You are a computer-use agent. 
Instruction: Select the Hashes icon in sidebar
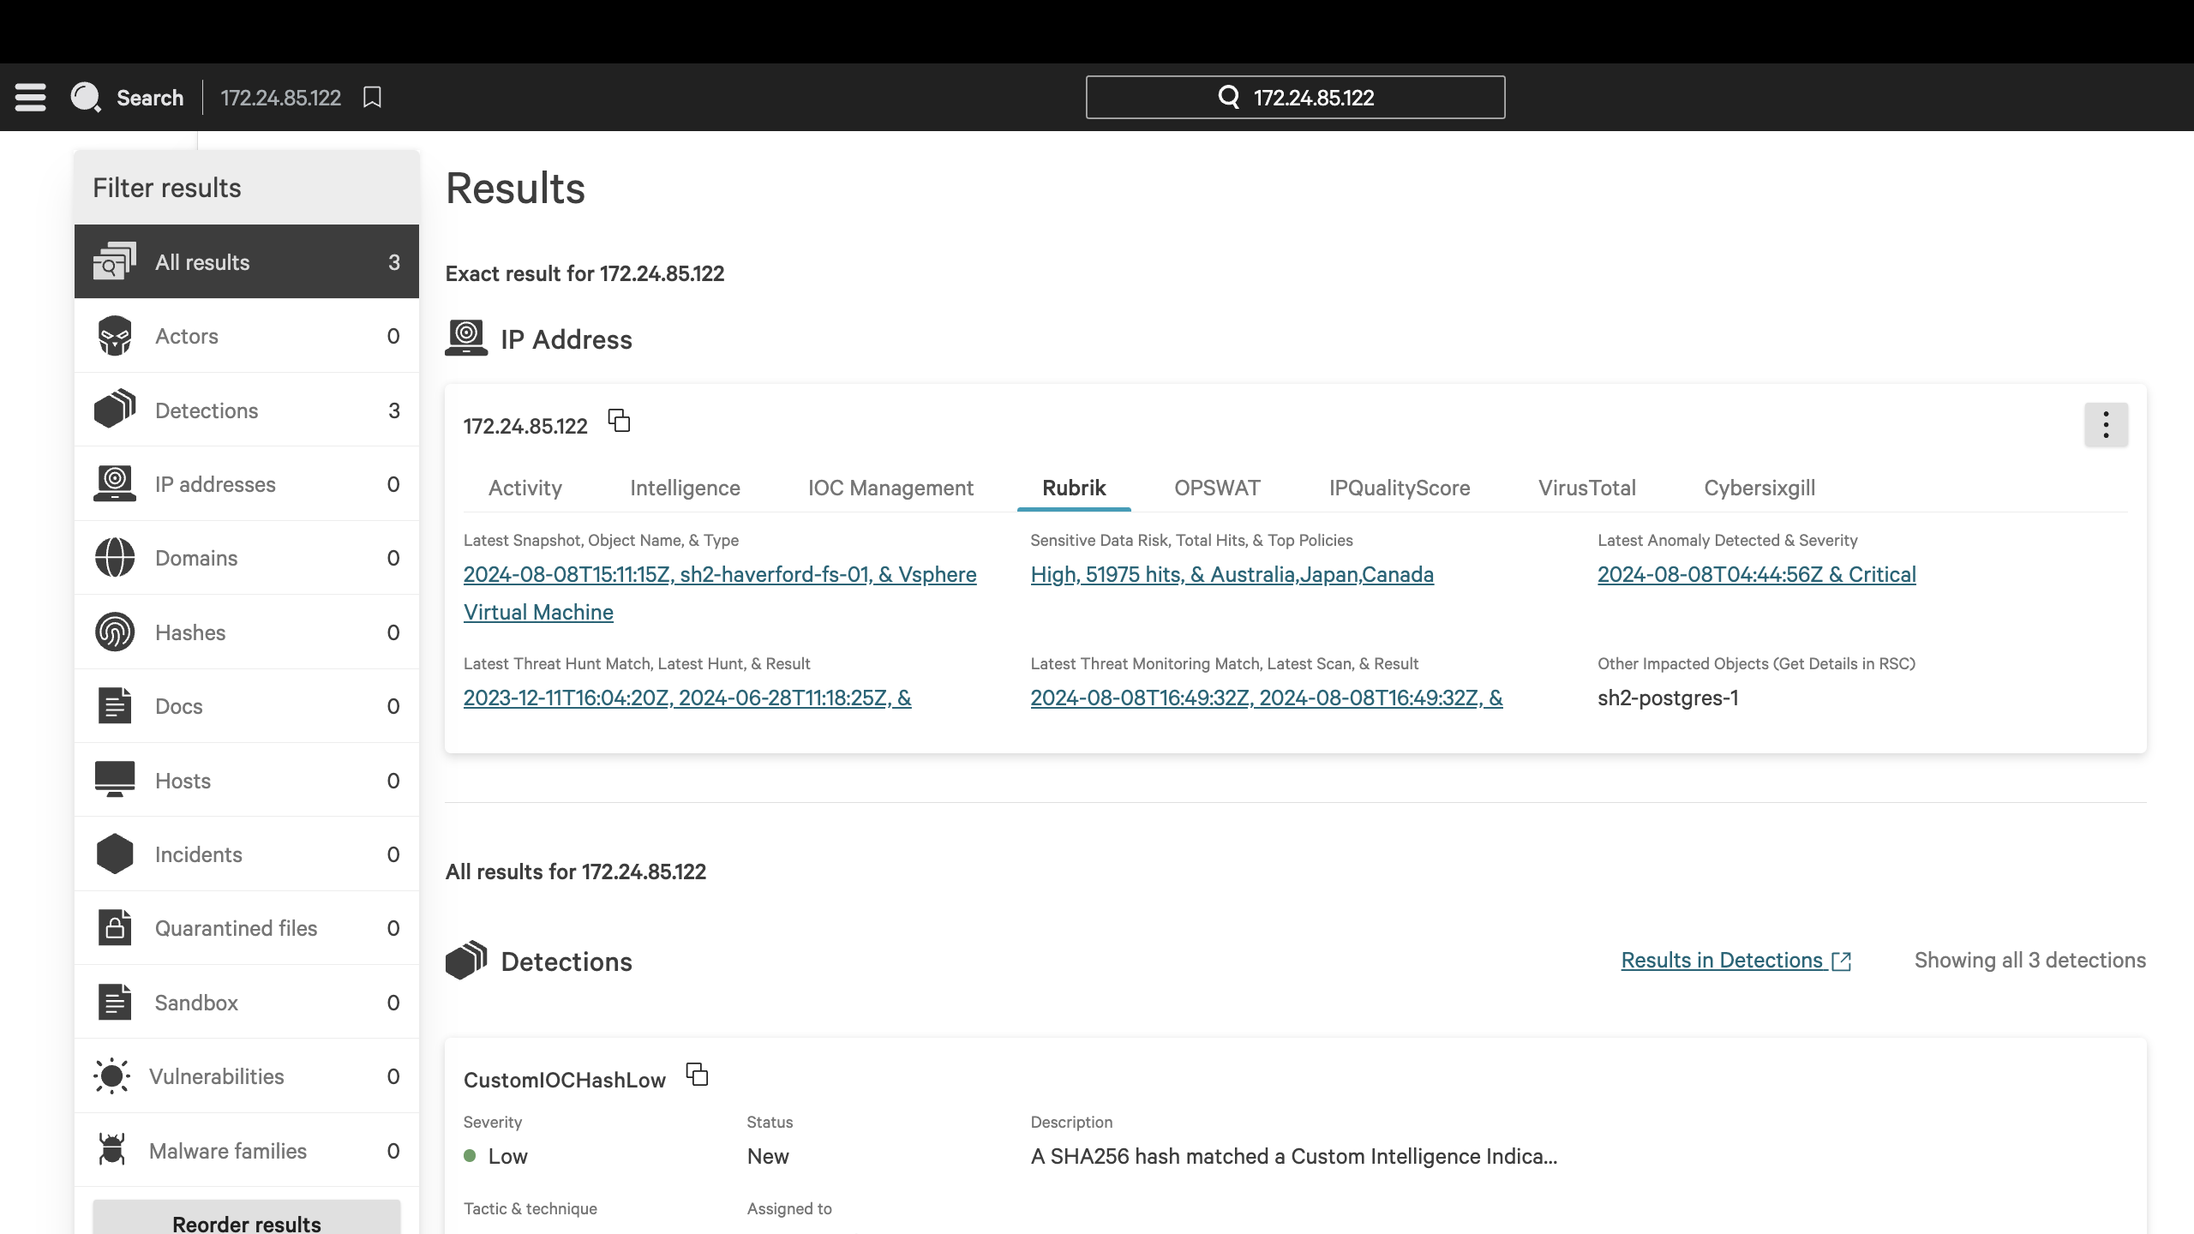115,632
